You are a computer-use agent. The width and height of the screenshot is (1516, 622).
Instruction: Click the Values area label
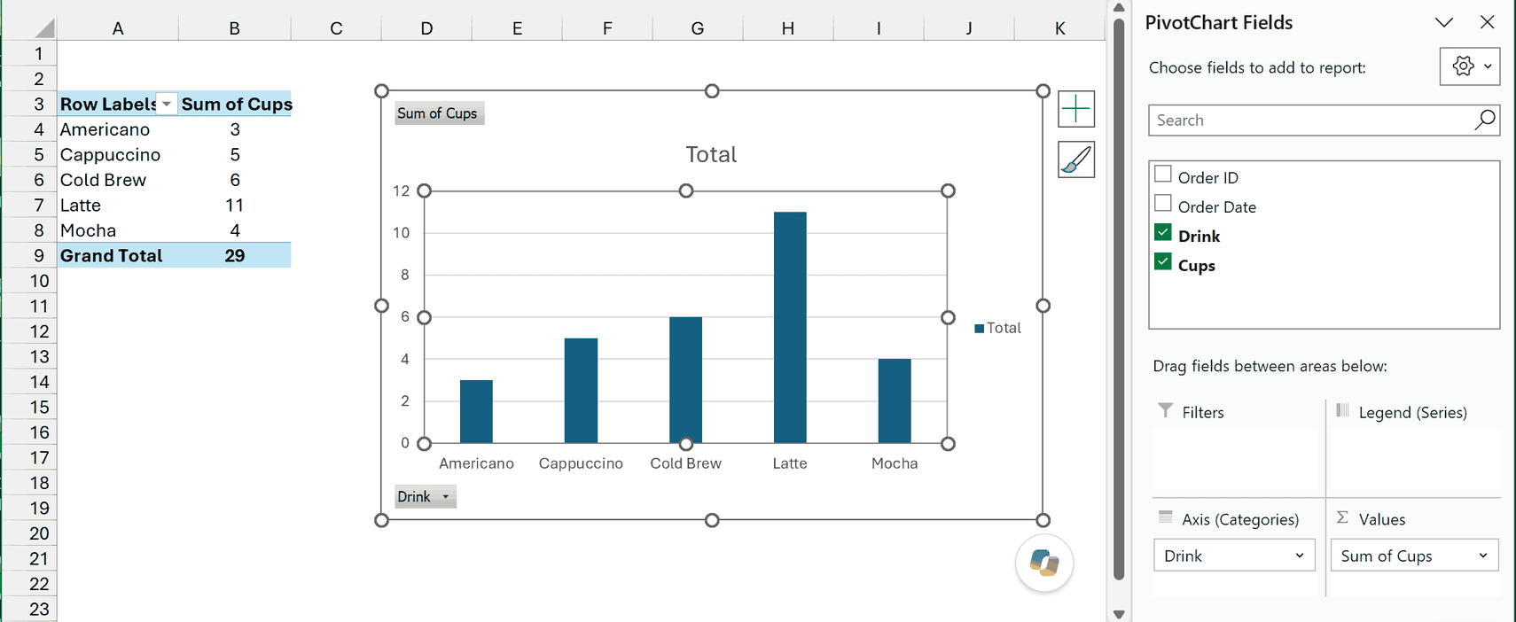pyautogui.click(x=1381, y=519)
